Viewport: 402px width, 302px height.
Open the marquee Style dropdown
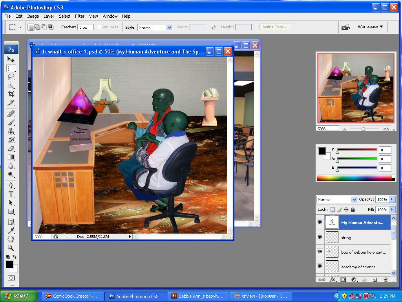click(x=155, y=28)
